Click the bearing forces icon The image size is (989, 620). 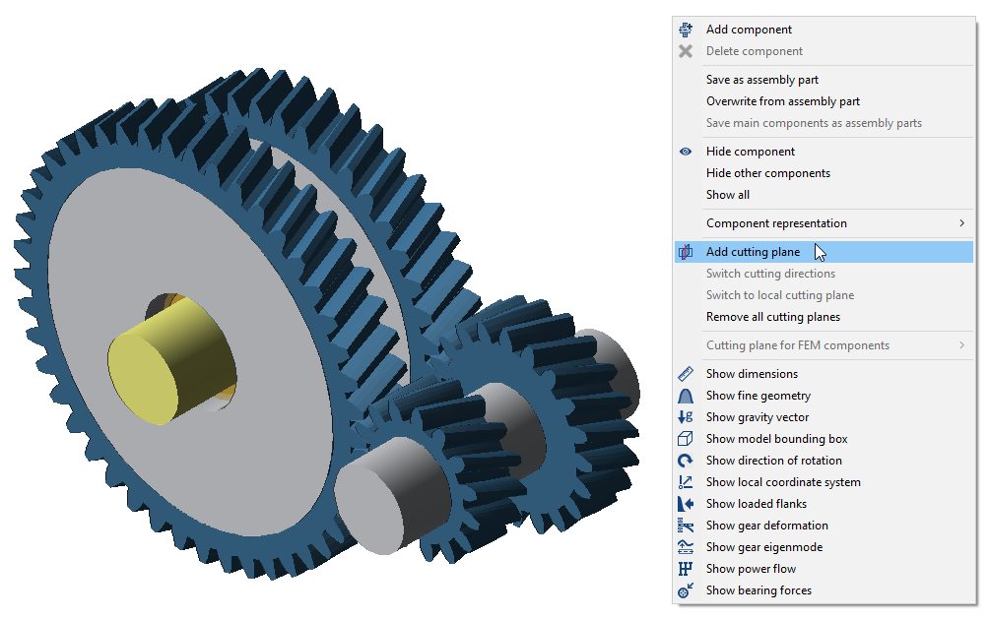[x=686, y=590]
